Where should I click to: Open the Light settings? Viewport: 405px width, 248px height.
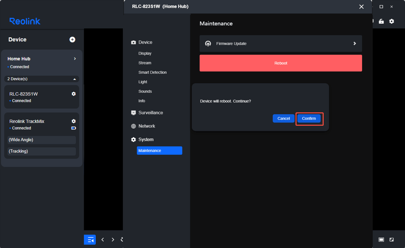click(x=142, y=82)
